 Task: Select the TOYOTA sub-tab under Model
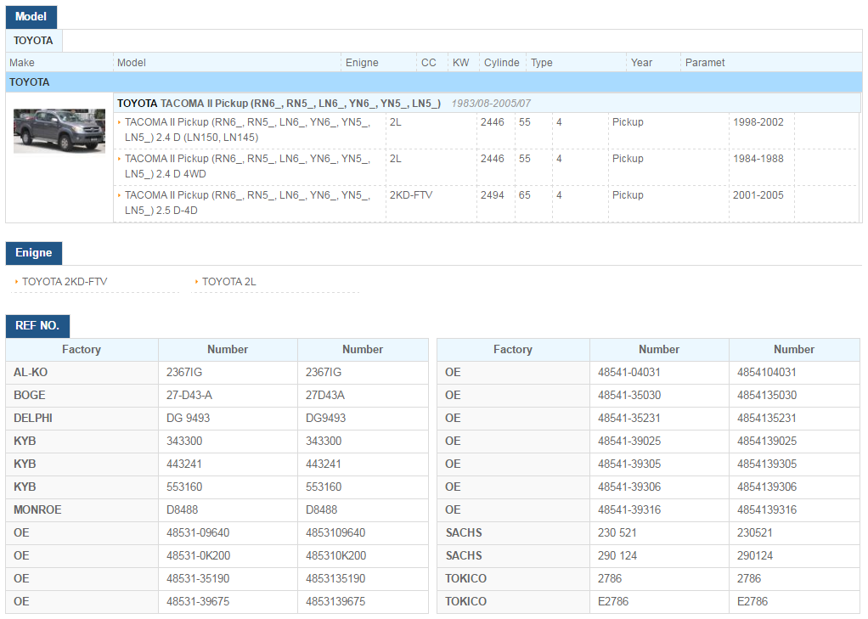click(x=34, y=41)
